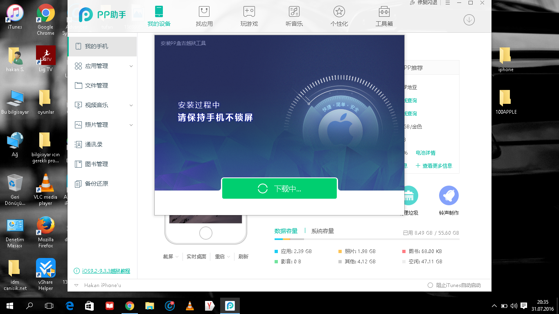This screenshot has width=559, height=314.
Task: Click the taskbar search magnifier
Action: click(x=29, y=305)
